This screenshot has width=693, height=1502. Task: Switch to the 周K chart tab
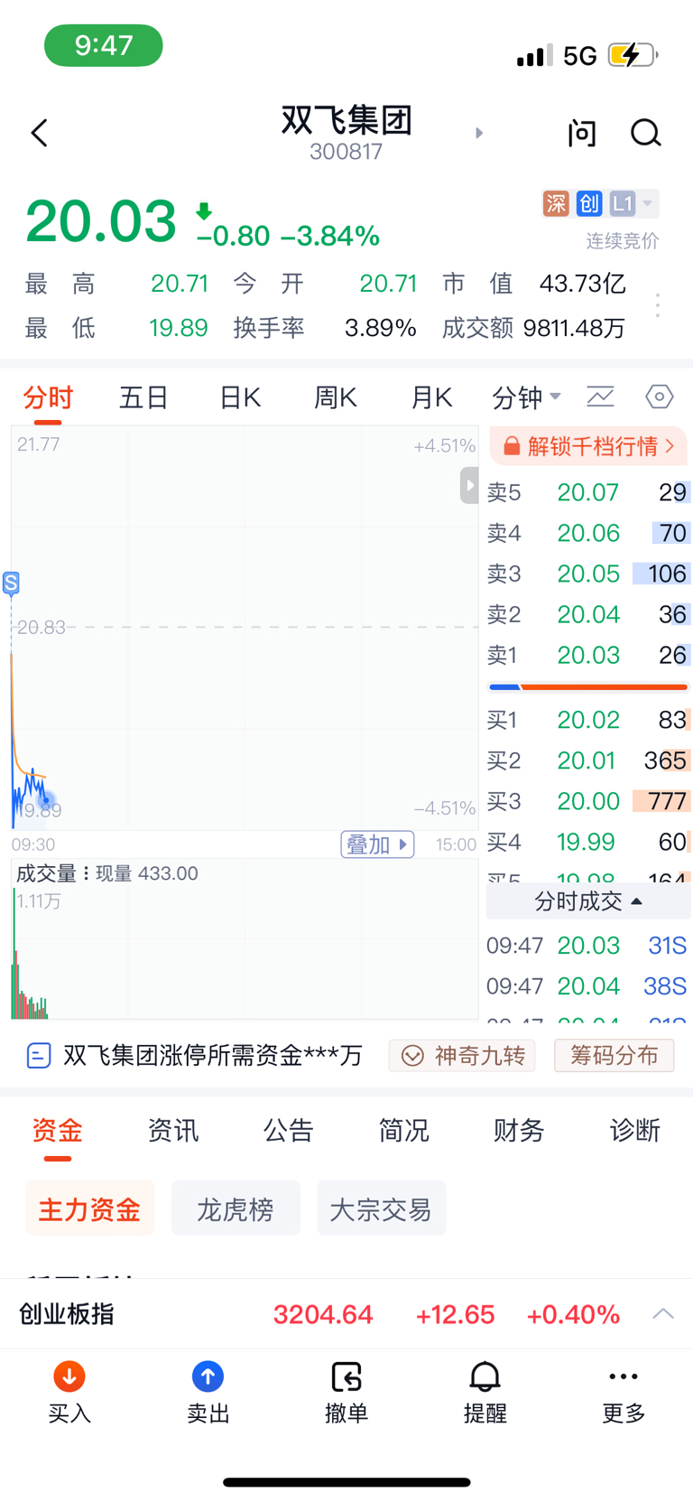[336, 397]
